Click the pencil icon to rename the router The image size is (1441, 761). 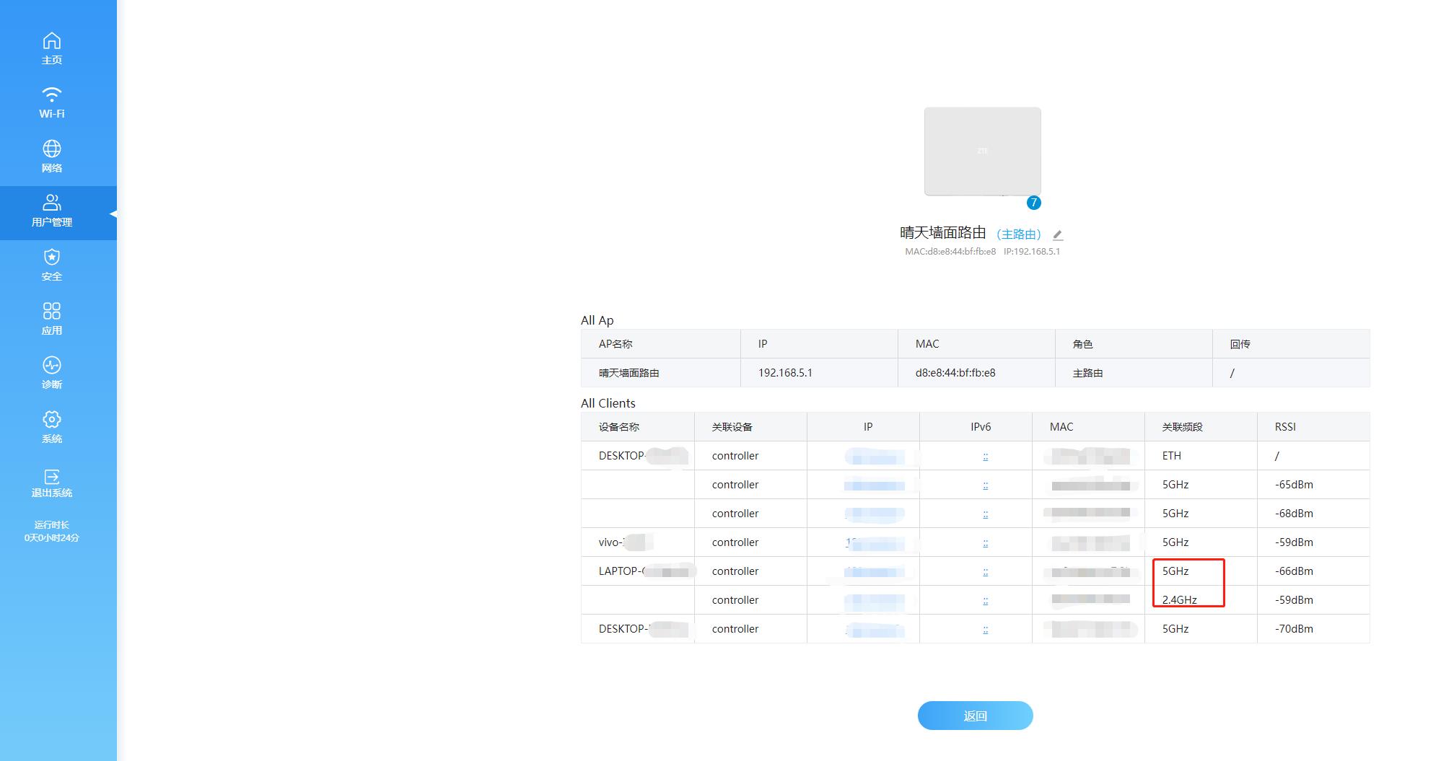[1057, 234]
